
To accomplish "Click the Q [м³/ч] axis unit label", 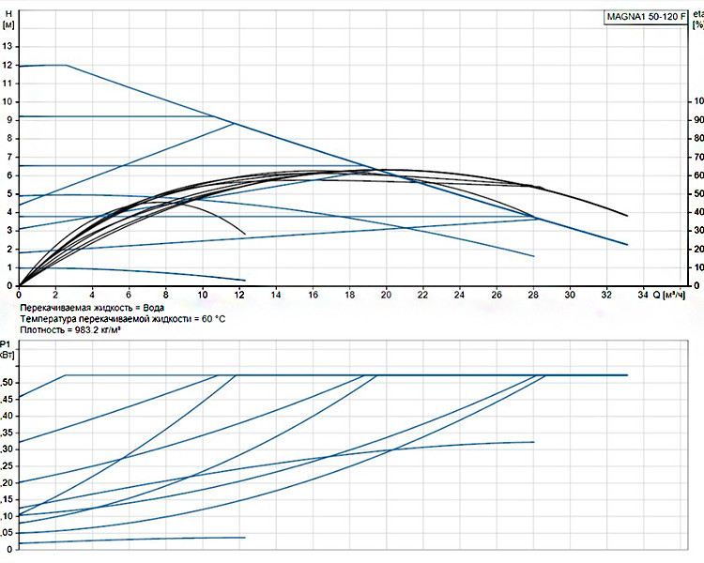I will (669, 295).
